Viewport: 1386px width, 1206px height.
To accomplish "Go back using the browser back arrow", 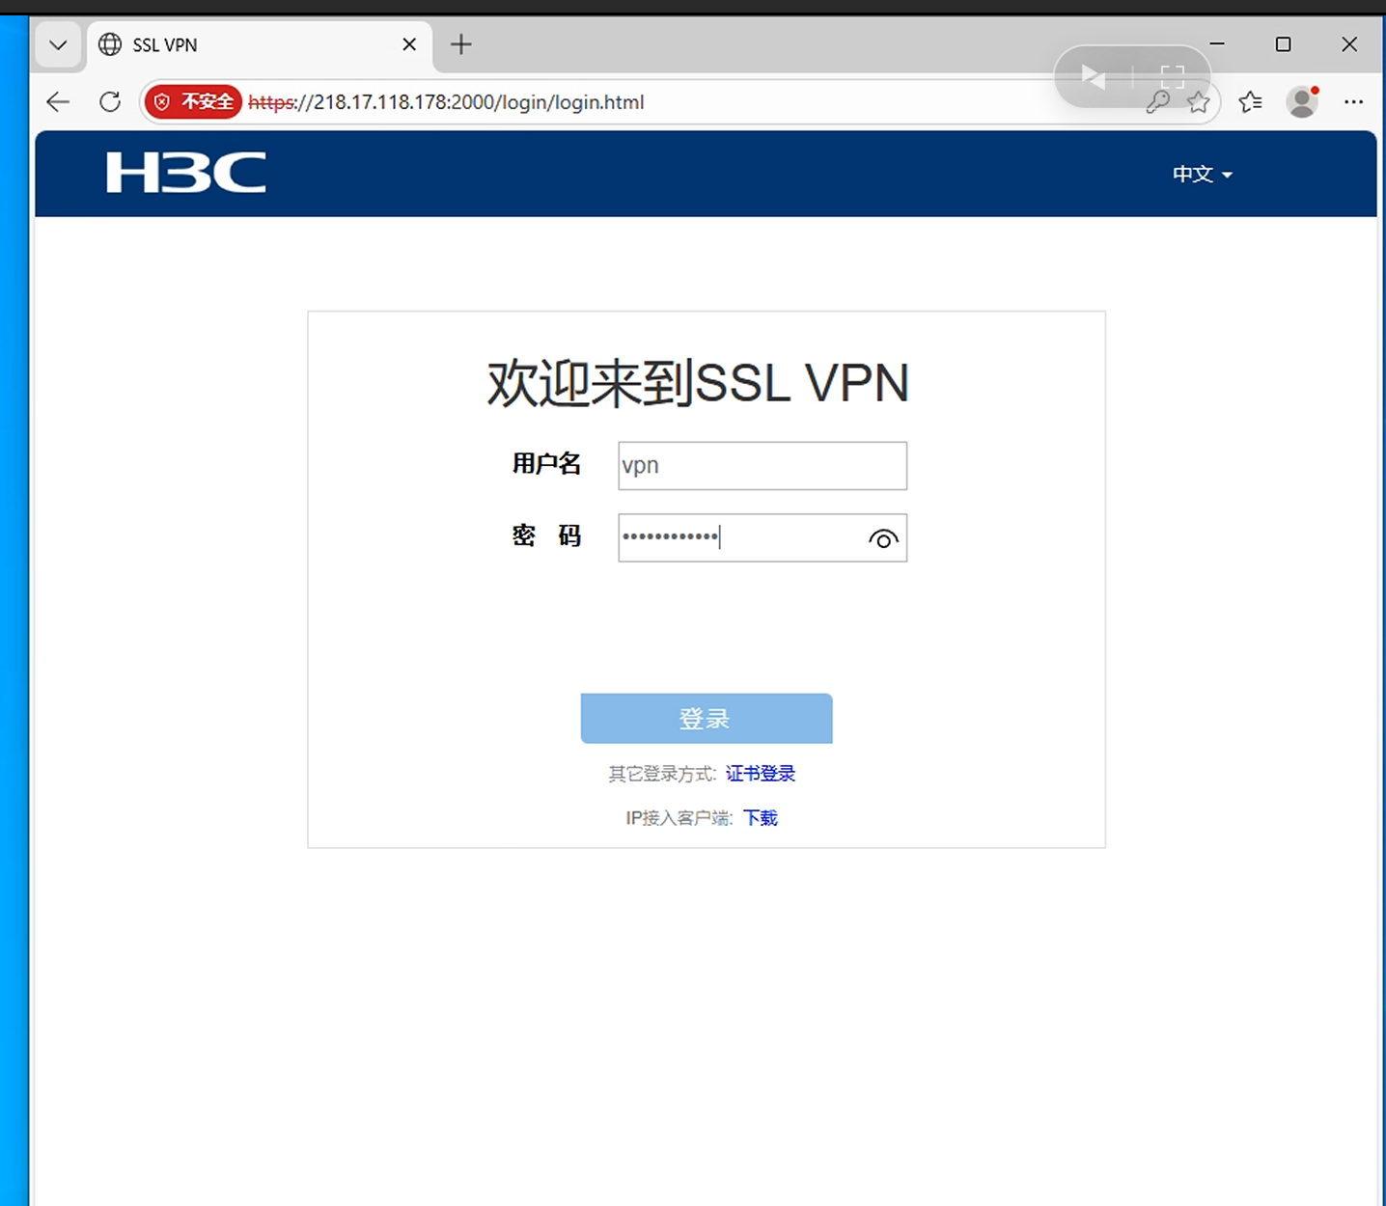I will tap(58, 101).
